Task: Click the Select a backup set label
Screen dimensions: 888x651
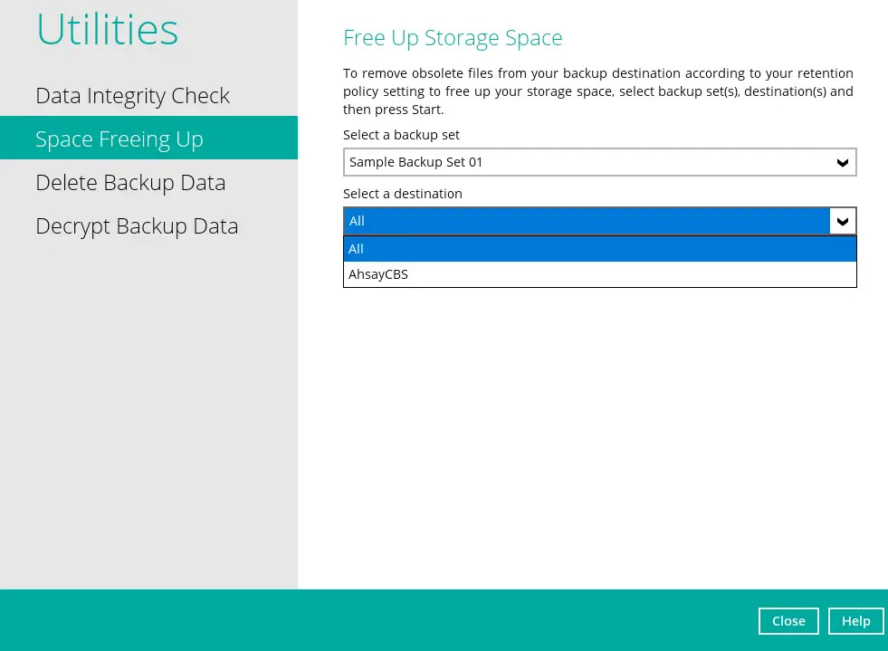Action: pyautogui.click(x=401, y=135)
